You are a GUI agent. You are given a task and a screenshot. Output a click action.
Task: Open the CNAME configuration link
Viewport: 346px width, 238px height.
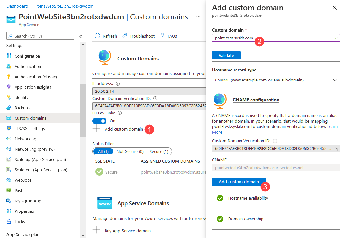tap(256, 100)
